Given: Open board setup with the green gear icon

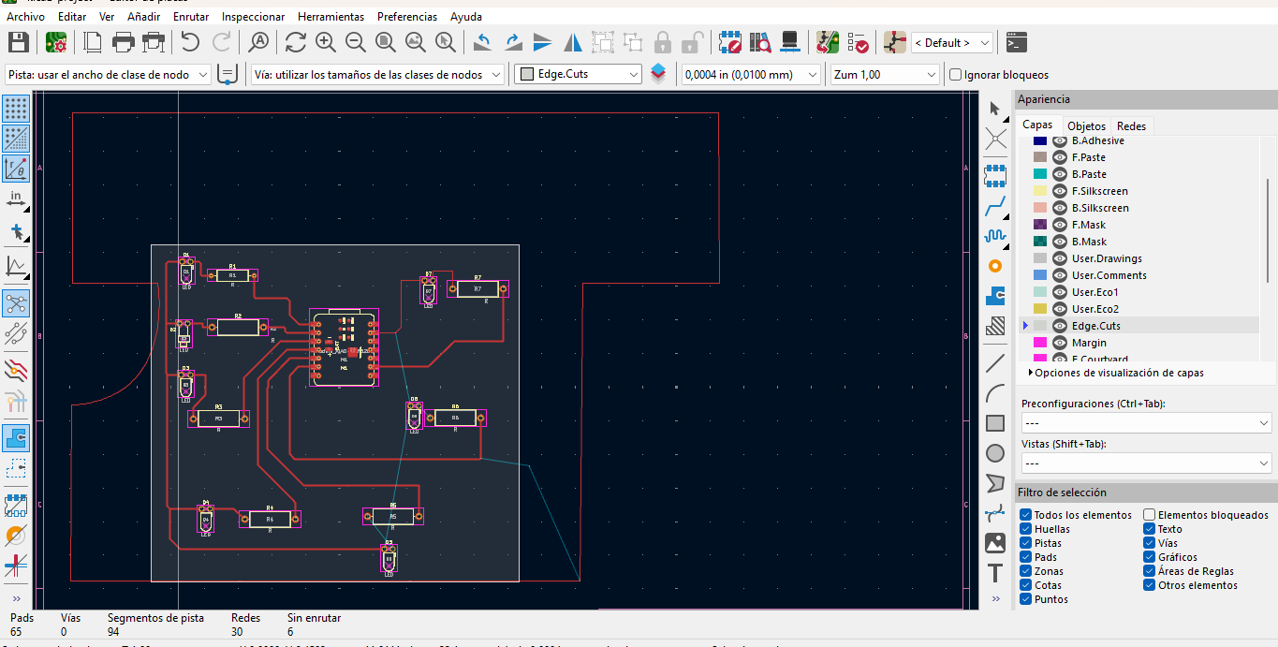Looking at the screenshot, I should pos(56,42).
